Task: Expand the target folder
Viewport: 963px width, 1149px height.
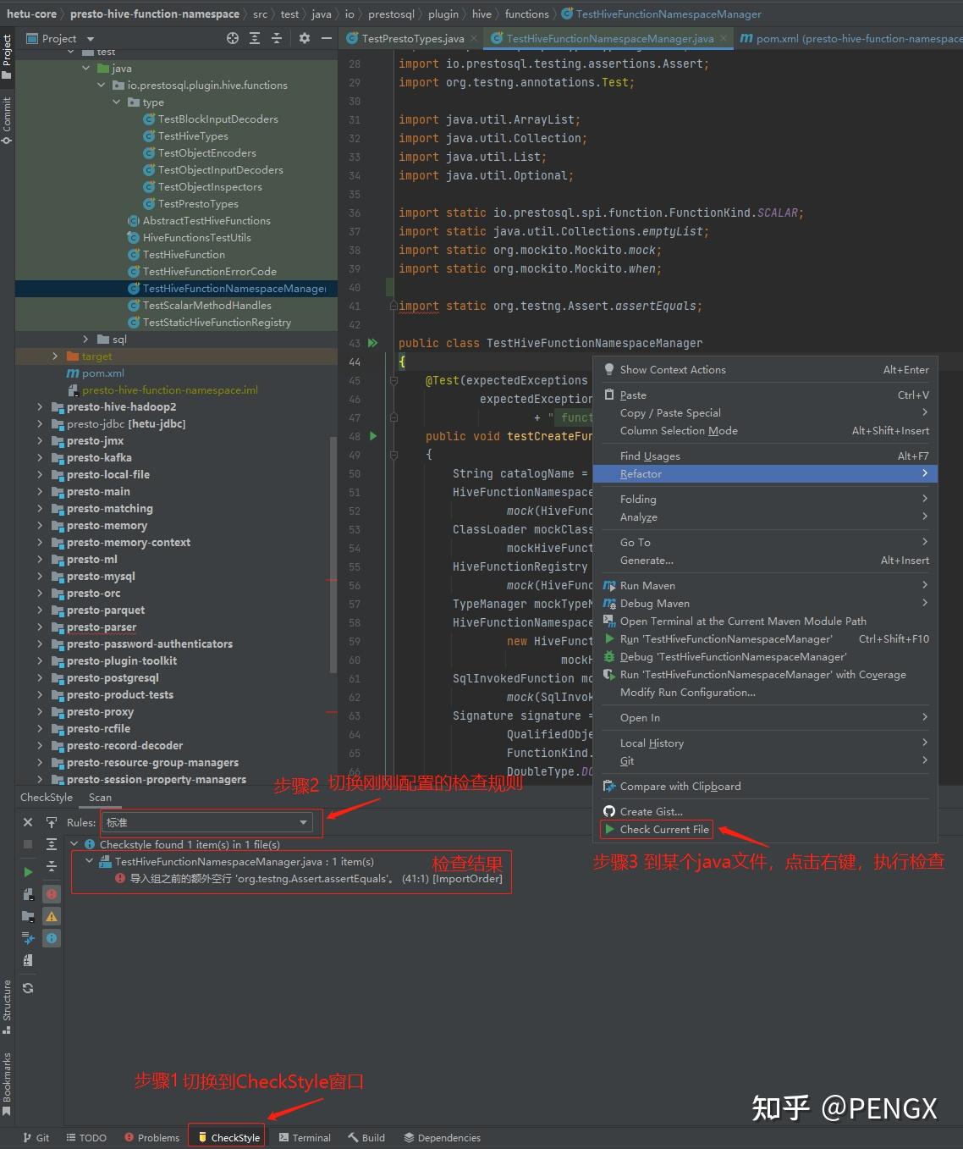Action: pos(55,356)
